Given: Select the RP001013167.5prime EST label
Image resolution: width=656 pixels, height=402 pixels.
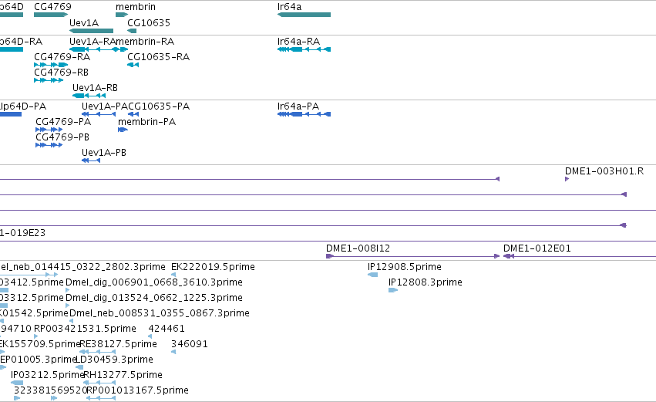Looking at the screenshot, I should tap(138, 390).
